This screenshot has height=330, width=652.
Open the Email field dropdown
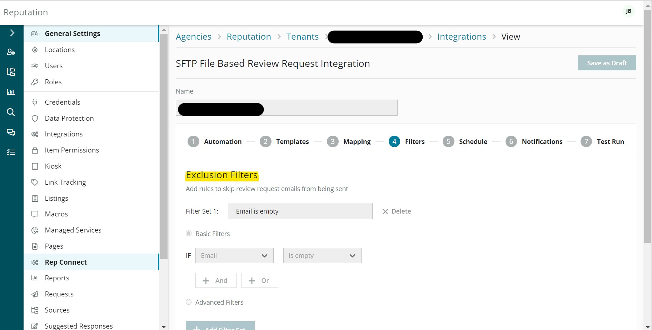[x=234, y=256]
